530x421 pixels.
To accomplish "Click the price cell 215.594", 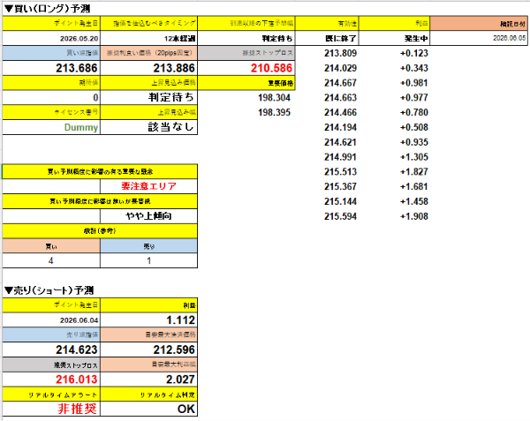I will (340, 216).
